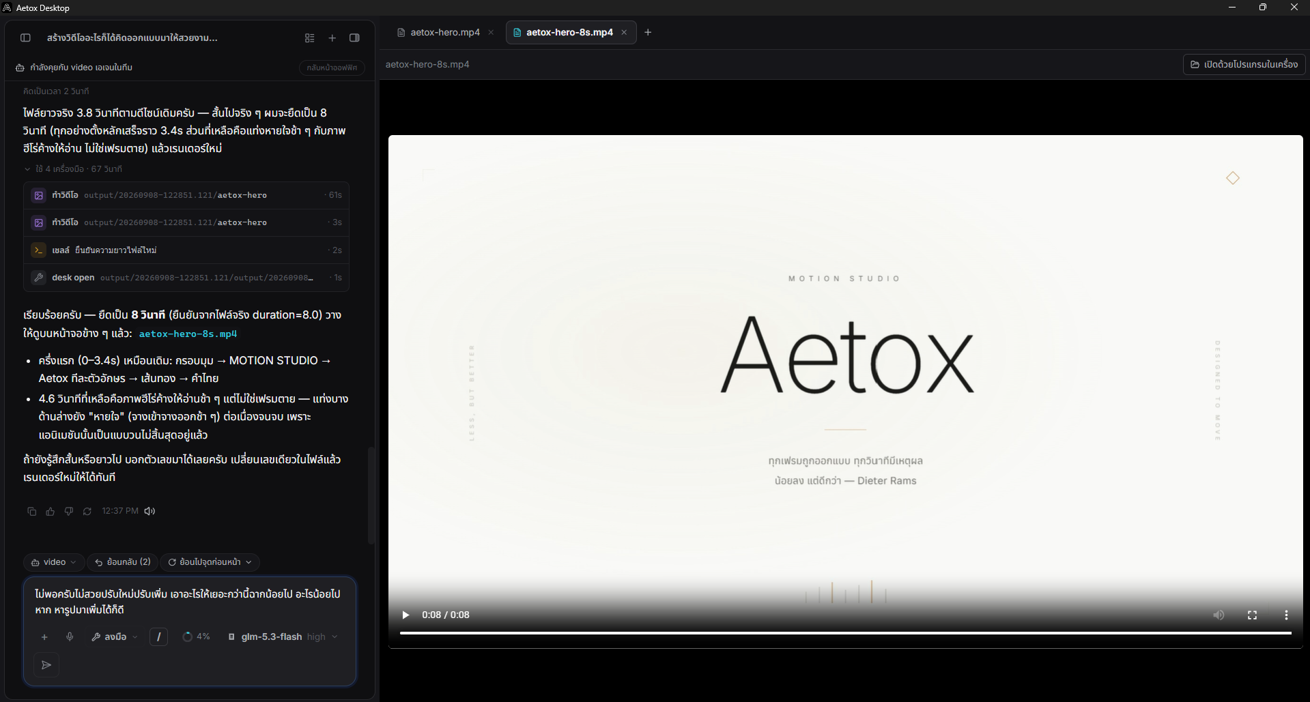Add a new tab with the plus button in the tab bar

[648, 32]
